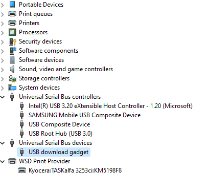Click the Kyocera TASKalfa printer icon

tap(22, 170)
